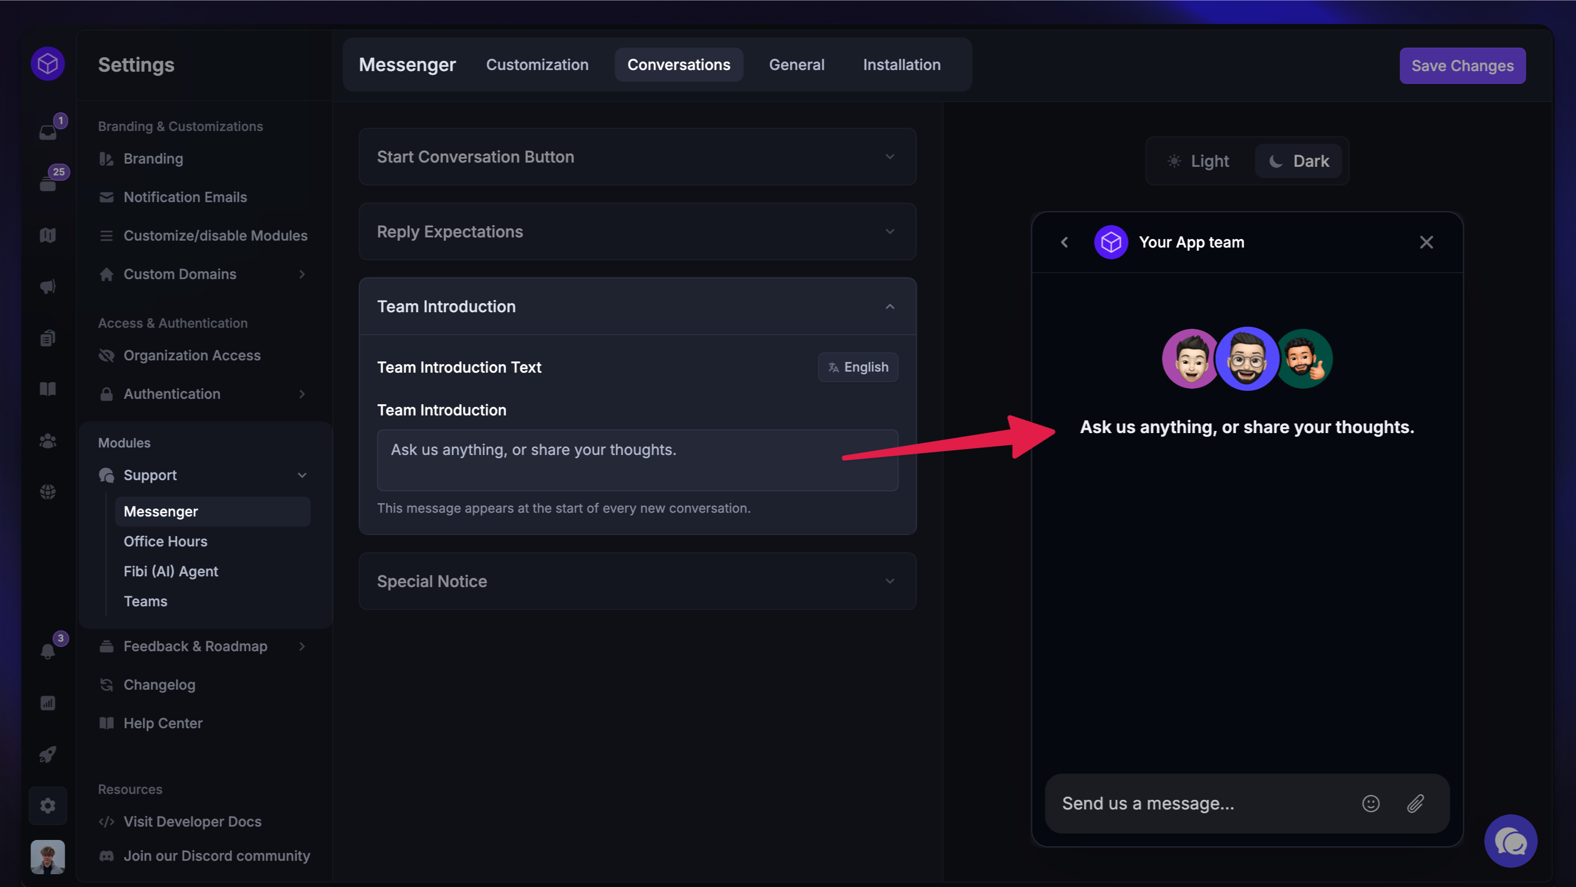
Task: Select English language toggle for introduction text
Action: pyautogui.click(x=858, y=367)
